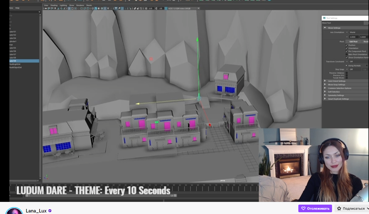Click the Edit Pivot button
This screenshot has width=369, height=214.
click(x=353, y=42)
